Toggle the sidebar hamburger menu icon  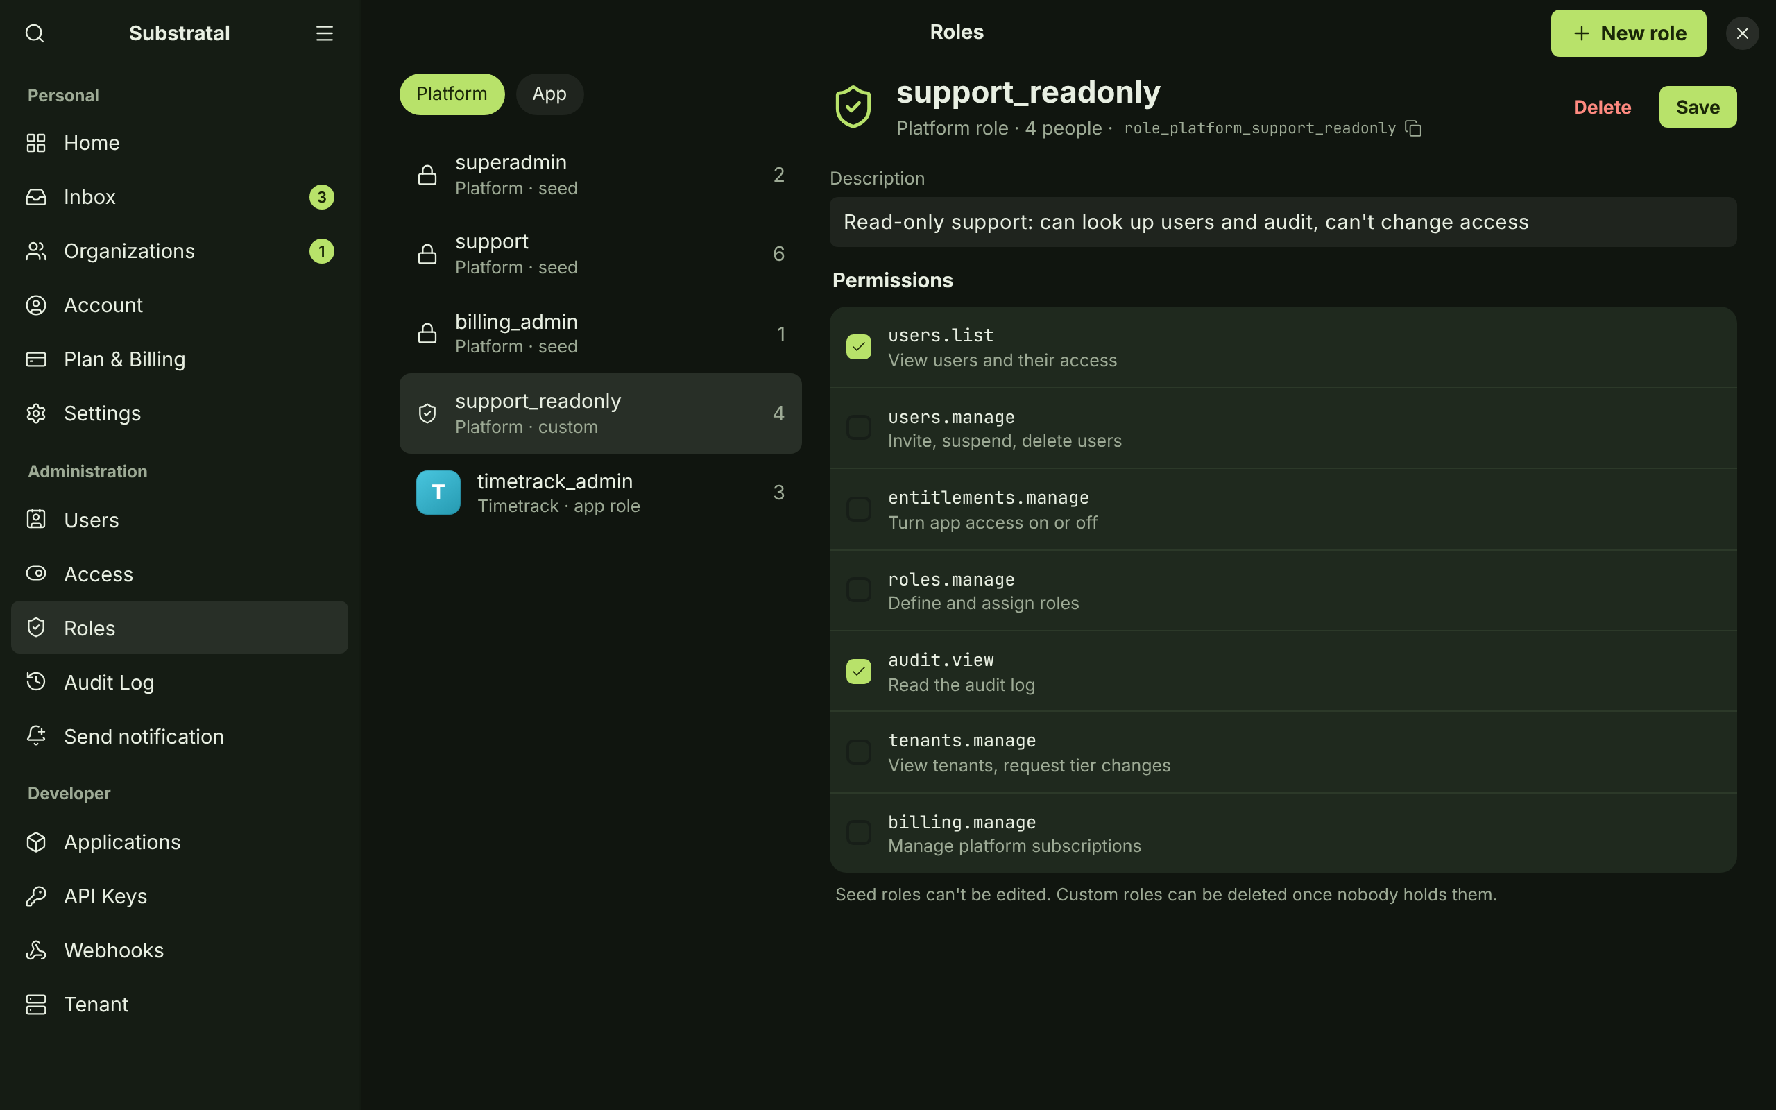click(325, 33)
